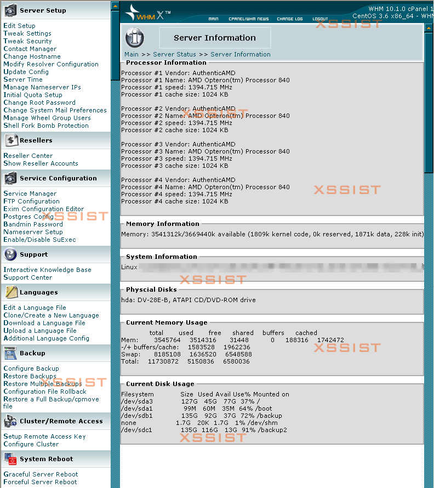The image size is (434, 488).
Task: Click the Server Status breadcrumb link
Action: pos(174,54)
